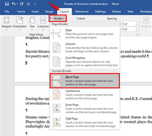The height and width of the screenshot is (136, 152).
Task: Select Continuous section break option
Action: pos(85,95)
